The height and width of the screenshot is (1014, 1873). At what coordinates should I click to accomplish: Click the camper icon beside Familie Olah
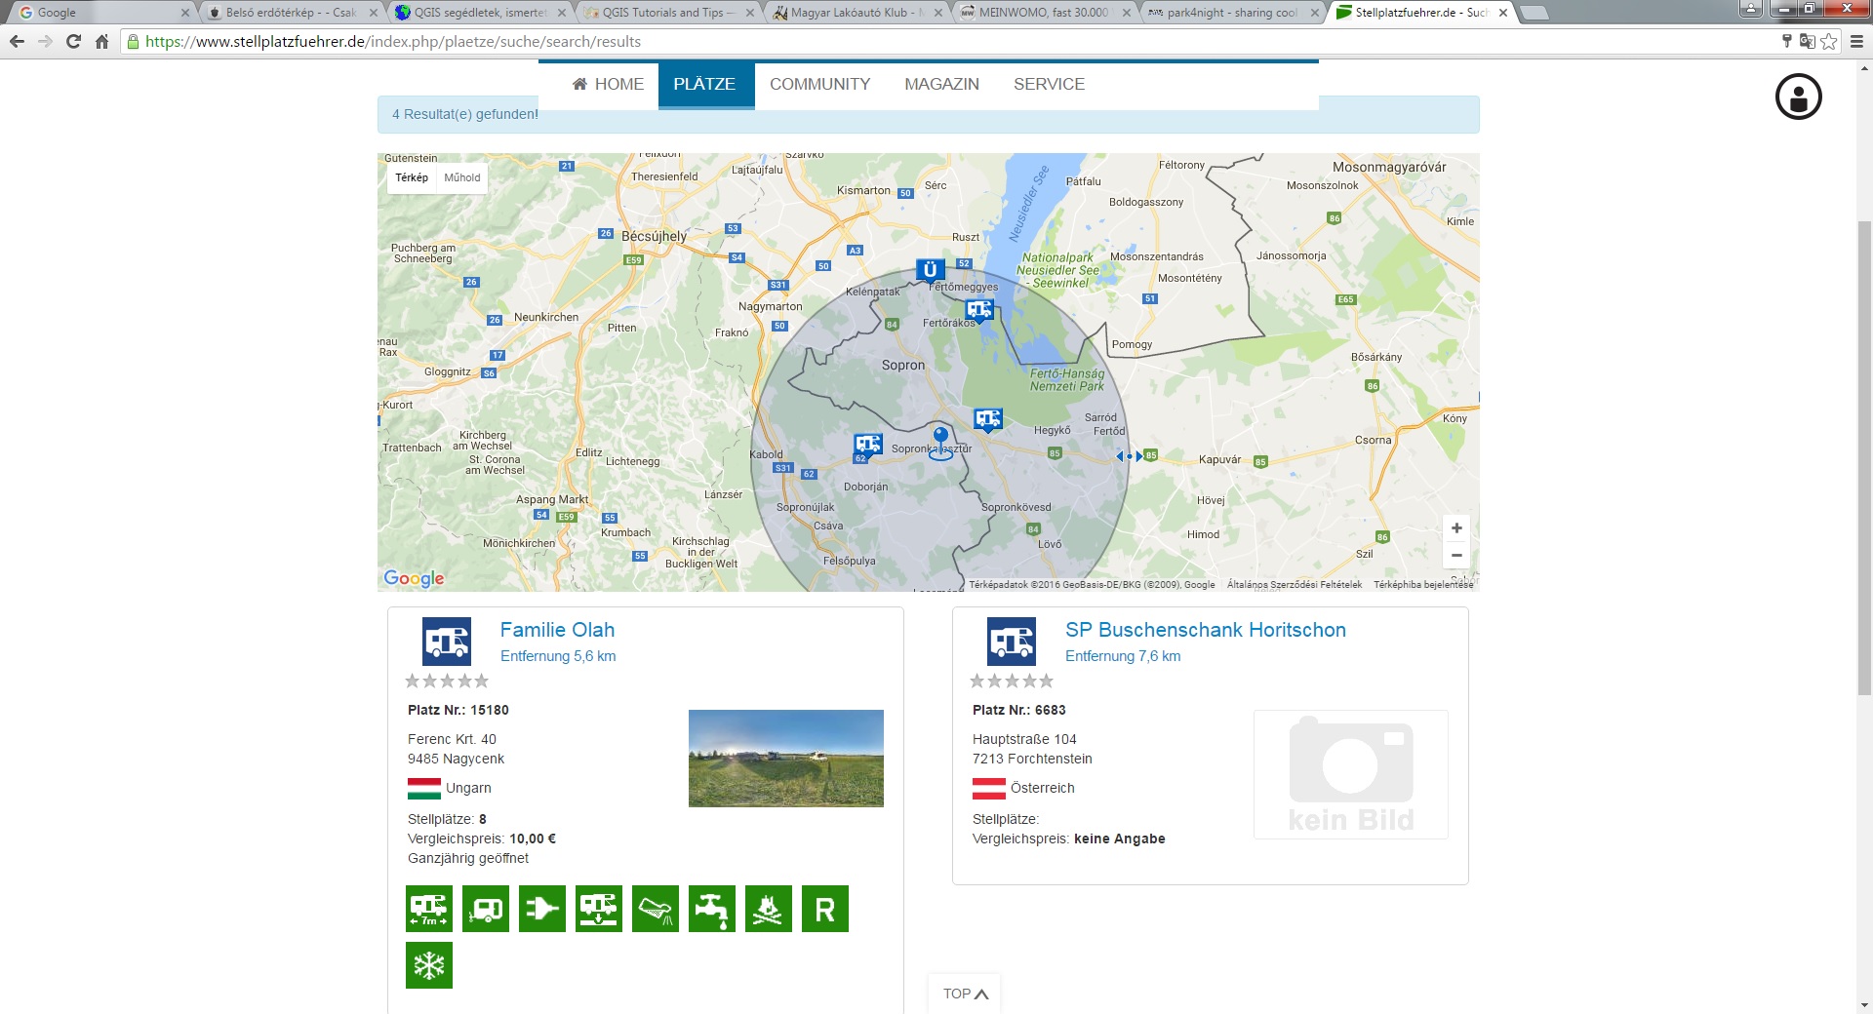click(x=447, y=642)
